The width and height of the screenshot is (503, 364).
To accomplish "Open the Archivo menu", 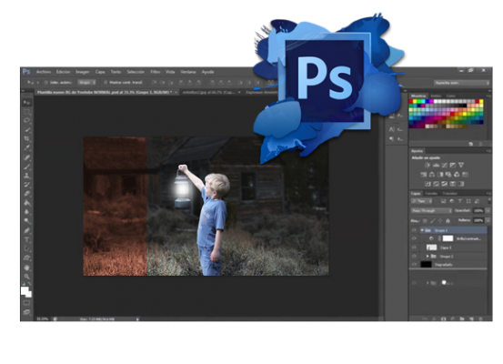I will click(44, 72).
